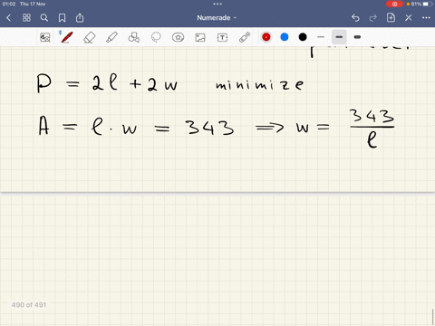The height and width of the screenshot is (326, 435).
Task: Redo the last undone stroke
Action: (373, 18)
